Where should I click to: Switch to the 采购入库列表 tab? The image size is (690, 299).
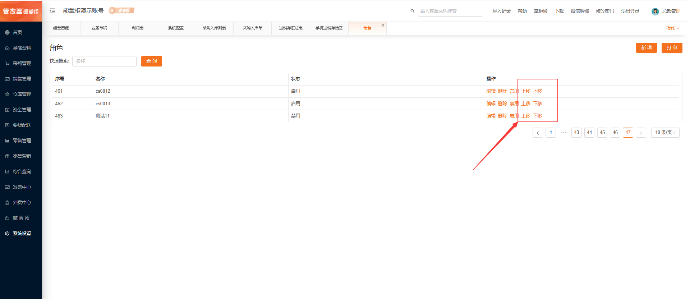click(214, 28)
